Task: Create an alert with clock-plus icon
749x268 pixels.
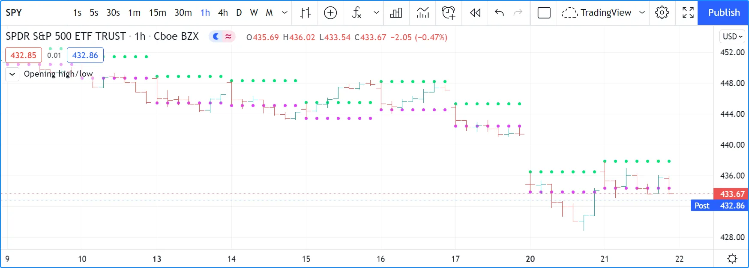Action: coord(449,13)
